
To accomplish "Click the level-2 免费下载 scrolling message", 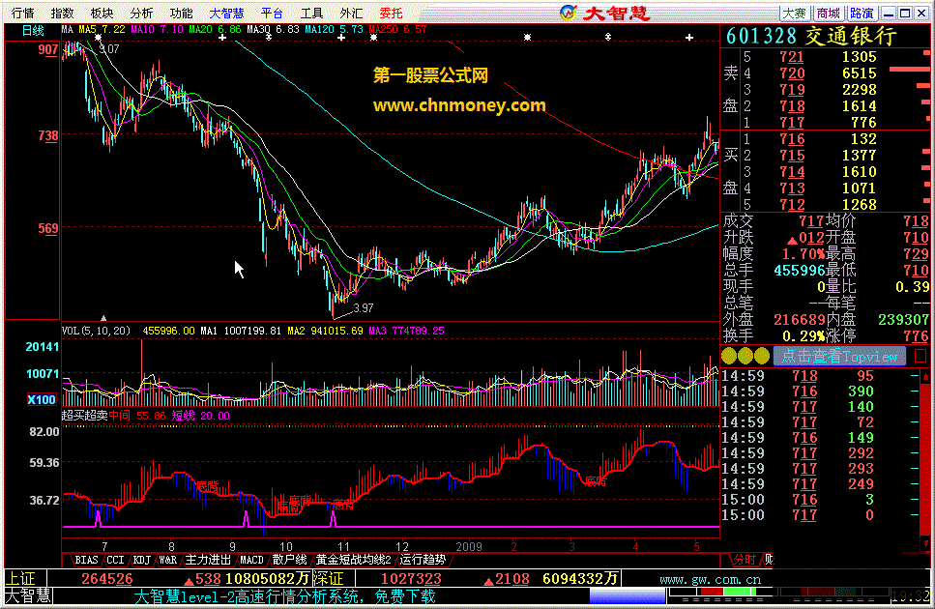I will click(x=285, y=596).
